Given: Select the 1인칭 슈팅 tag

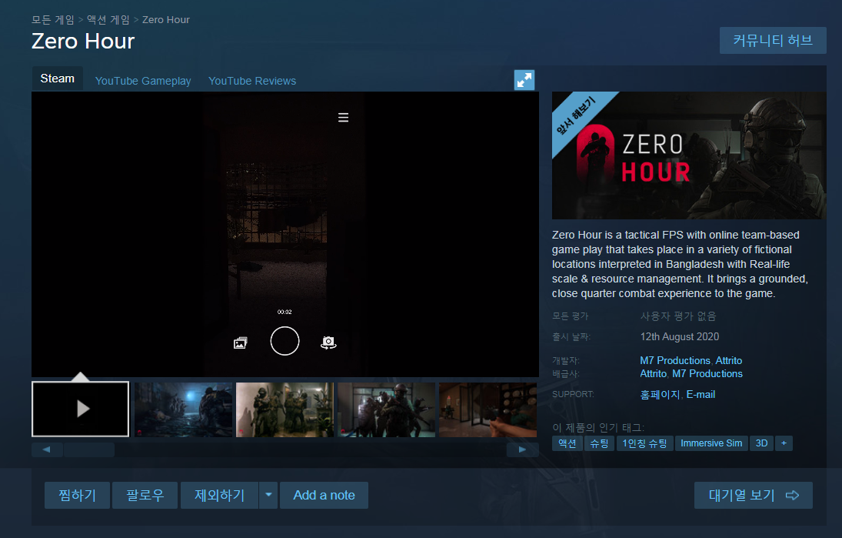Looking at the screenshot, I should [x=644, y=443].
